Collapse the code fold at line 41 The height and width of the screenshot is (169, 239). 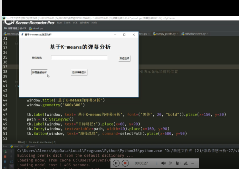coord(16,86)
